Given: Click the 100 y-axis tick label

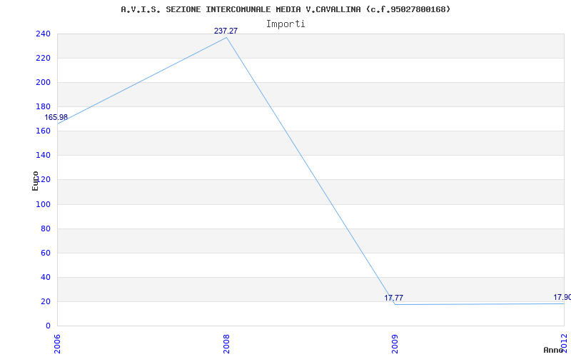Looking at the screenshot, I should (x=43, y=204).
